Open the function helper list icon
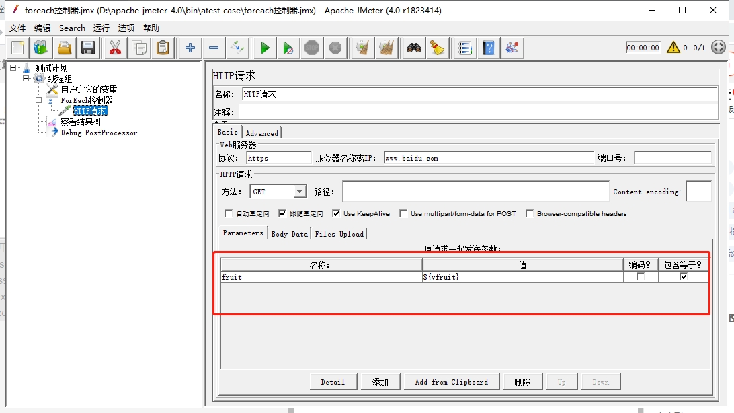734x413 pixels. coord(464,48)
